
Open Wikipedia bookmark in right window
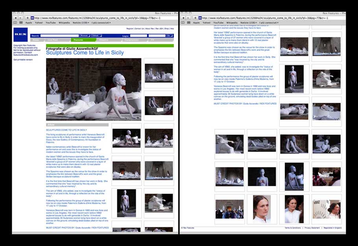click(232, 22)
